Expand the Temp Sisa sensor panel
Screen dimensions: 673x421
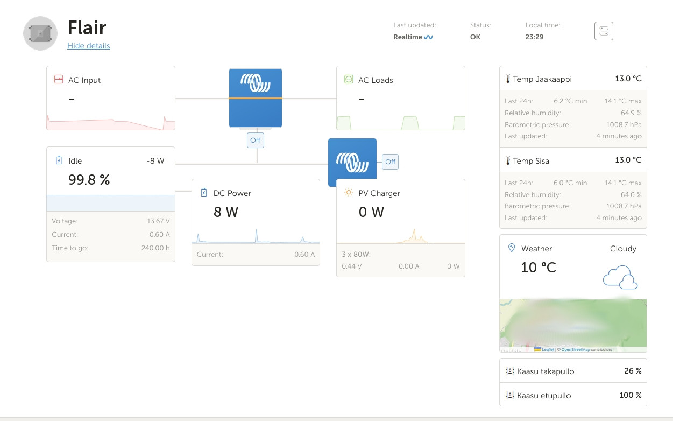coord(573,160)
